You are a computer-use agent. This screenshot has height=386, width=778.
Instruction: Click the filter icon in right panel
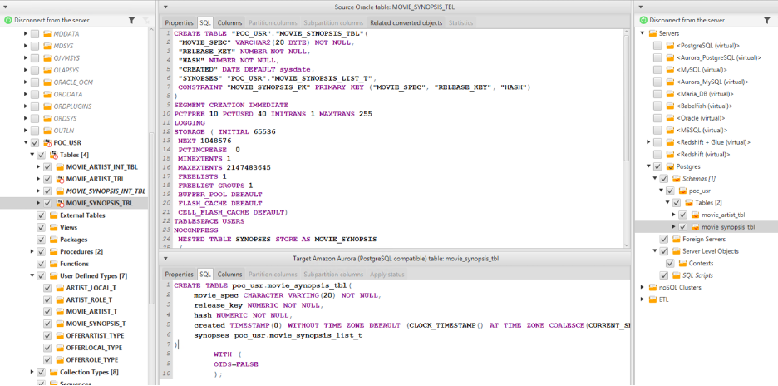767,20
